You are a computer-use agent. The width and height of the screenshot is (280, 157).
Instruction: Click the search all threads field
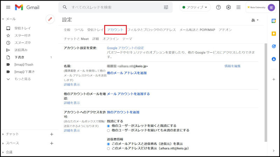coord(112,7)
